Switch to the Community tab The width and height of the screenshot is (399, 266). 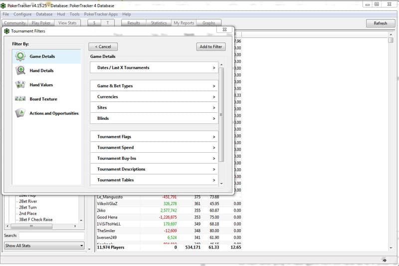click(x=15, y=23)
